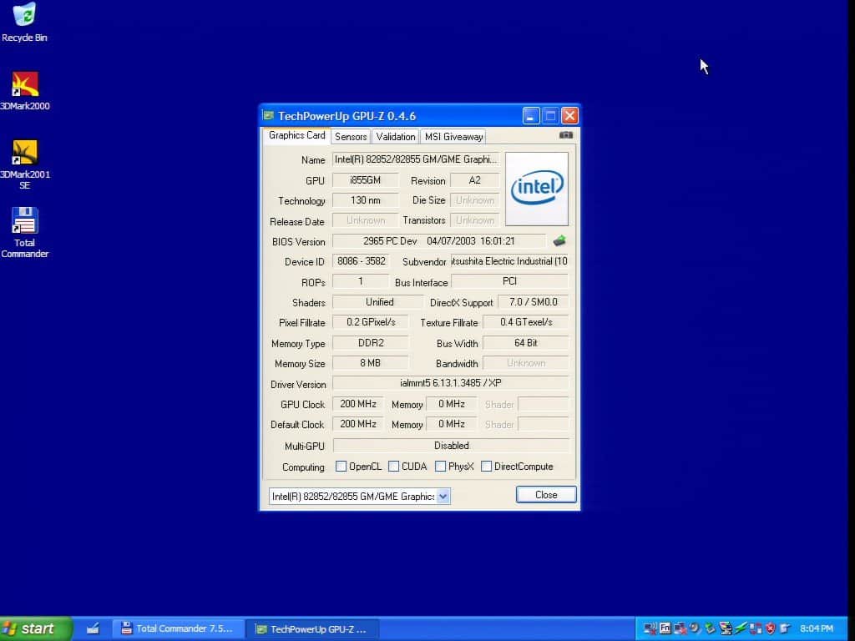Click the Close button in GPU-Z
The height and width of the screenshot is (641, 855).
tap(546, 494)
